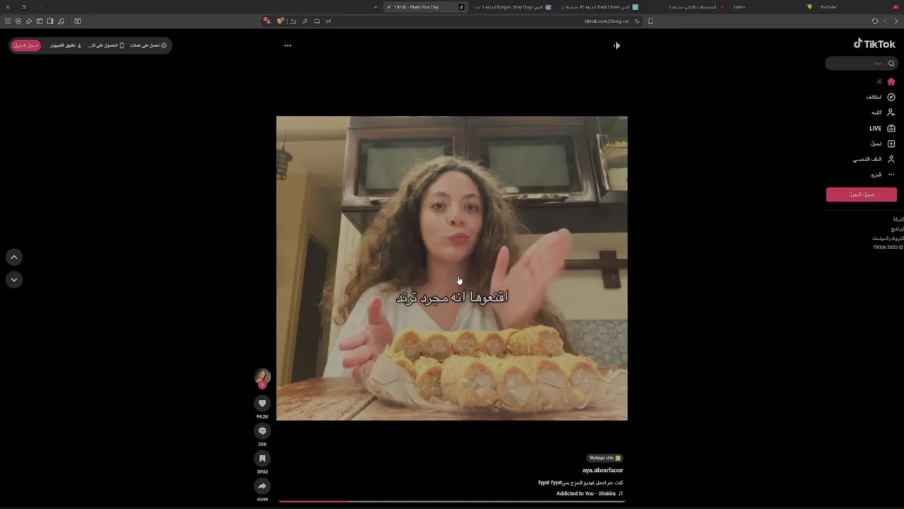The image size is (904, 509).
Task: Click the get coins button
Action: click(x=148, y=45)
